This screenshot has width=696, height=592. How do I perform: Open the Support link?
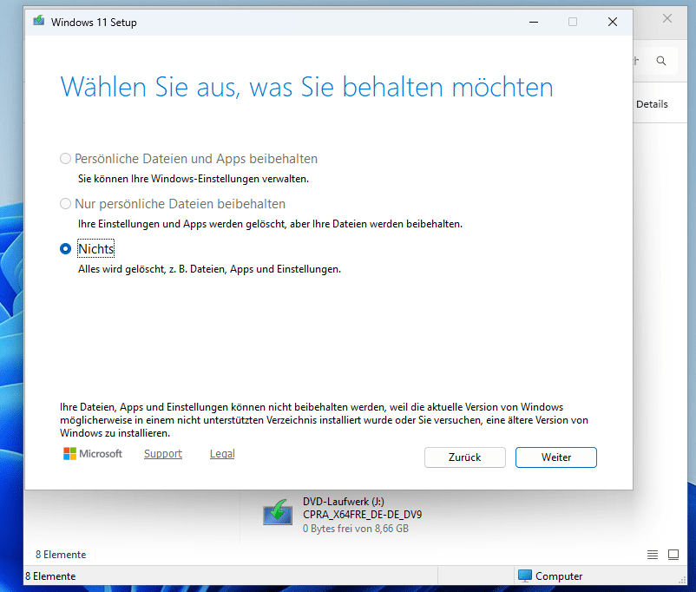163,453
